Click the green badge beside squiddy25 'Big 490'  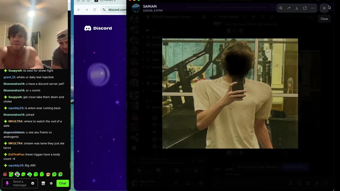click(5, 165)
